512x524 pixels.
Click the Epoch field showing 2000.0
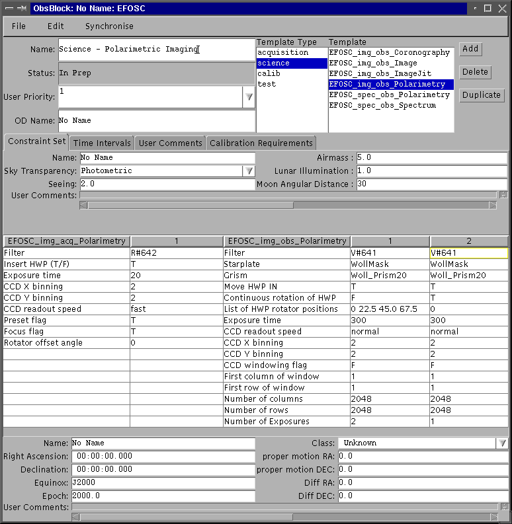pyautogui.click(x=163, y=496)
